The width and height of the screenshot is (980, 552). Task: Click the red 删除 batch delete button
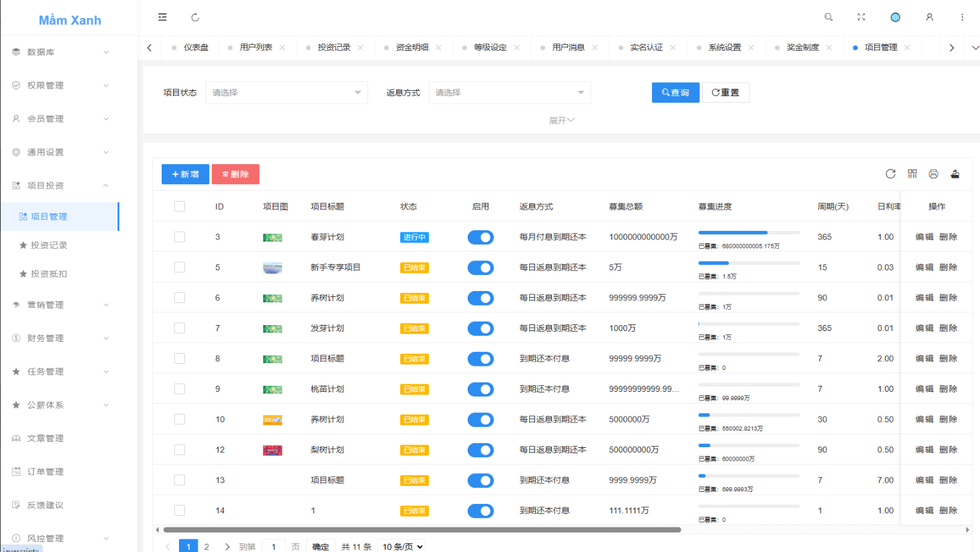click(235, 174)
